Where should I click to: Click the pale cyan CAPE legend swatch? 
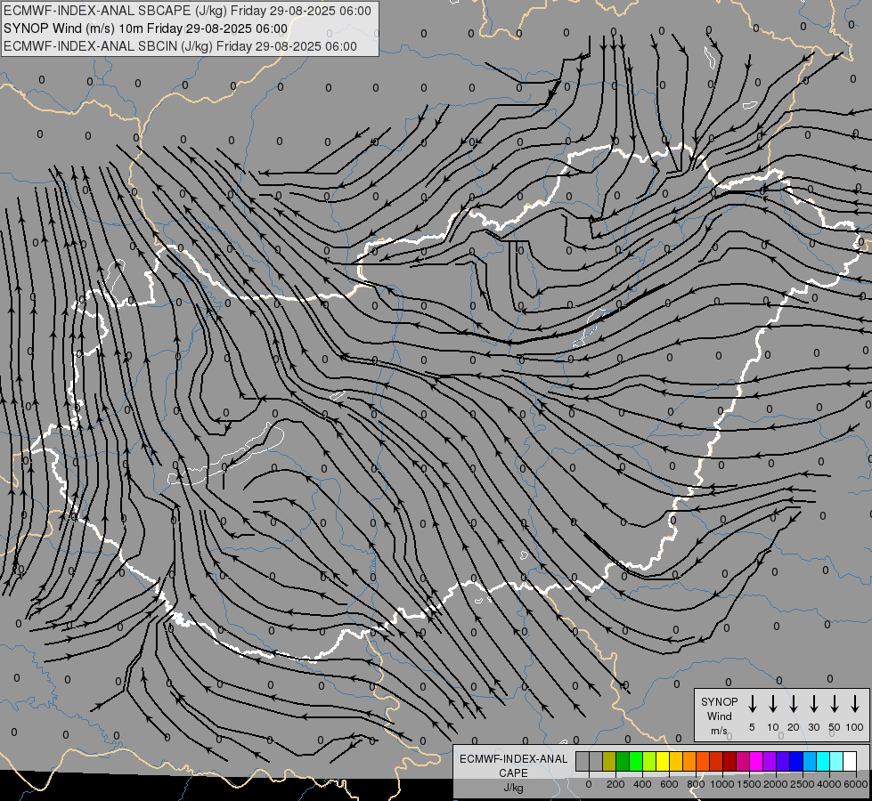pyautogui.click(x=835, y=761)
